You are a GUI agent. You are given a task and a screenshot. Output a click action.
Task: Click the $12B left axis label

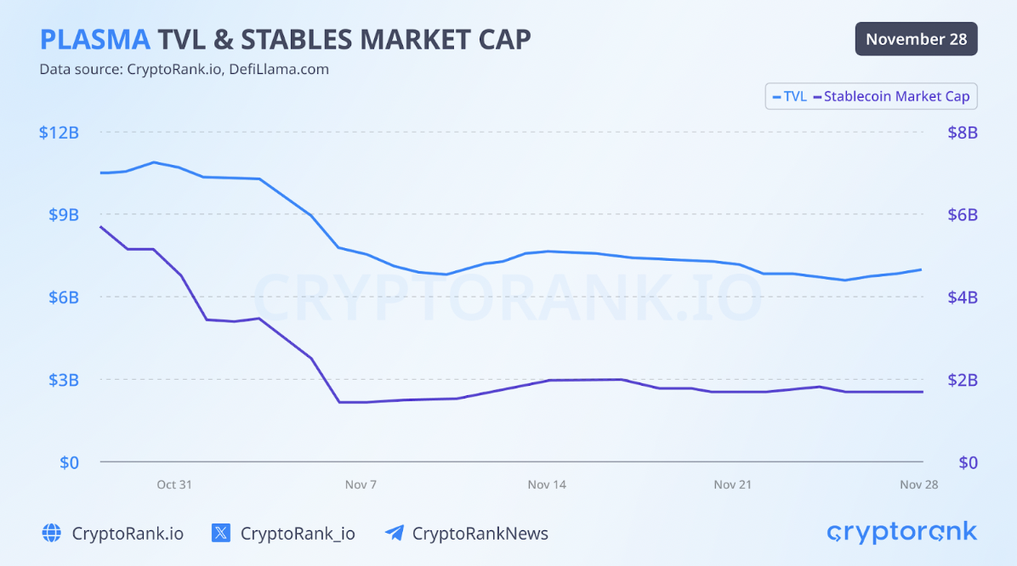click(x=59, y=133)
